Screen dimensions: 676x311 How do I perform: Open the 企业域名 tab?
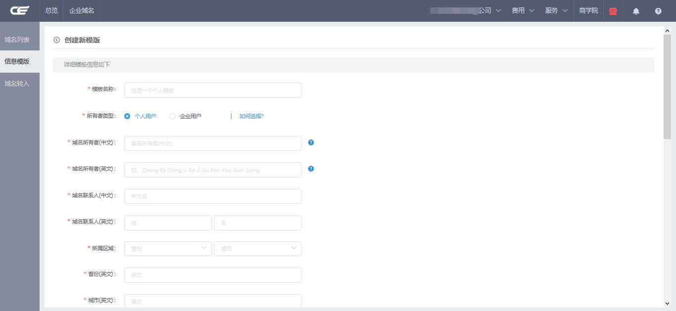[x=82, y=10]
